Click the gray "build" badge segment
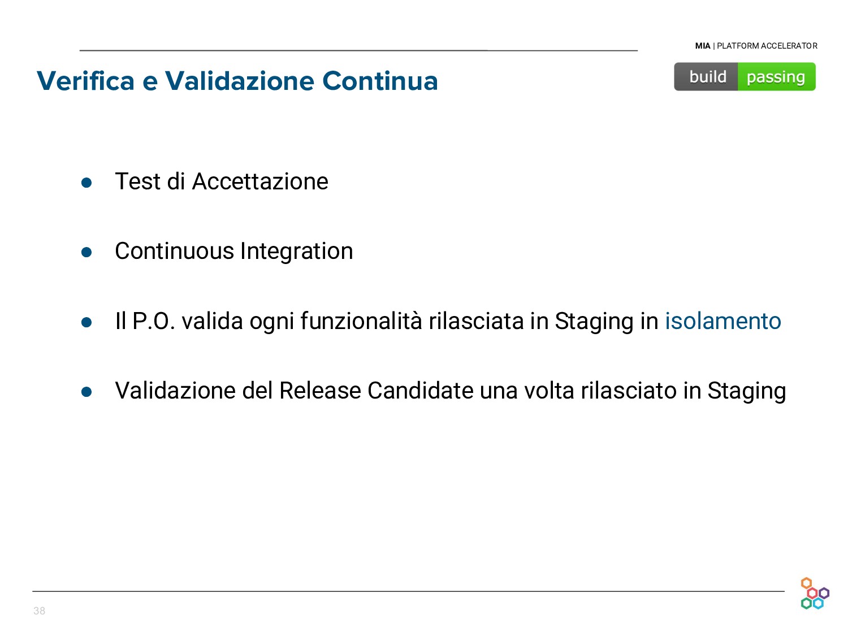Image resolution: width=848 pixels, height=636 pixels. point(707,77)
